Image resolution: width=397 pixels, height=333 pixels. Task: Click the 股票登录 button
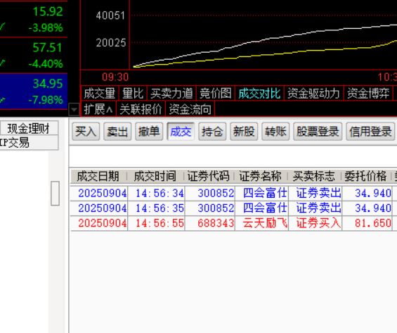tap(318, 132)
